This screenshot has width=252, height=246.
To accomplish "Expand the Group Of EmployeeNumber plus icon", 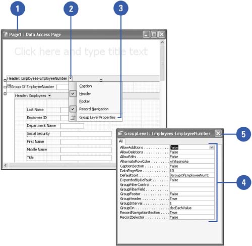I will click(x=9, y=86).
